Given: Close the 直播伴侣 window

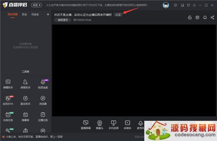Looking at the screenshot, I should pyautogui.click(x=212, y=5).
